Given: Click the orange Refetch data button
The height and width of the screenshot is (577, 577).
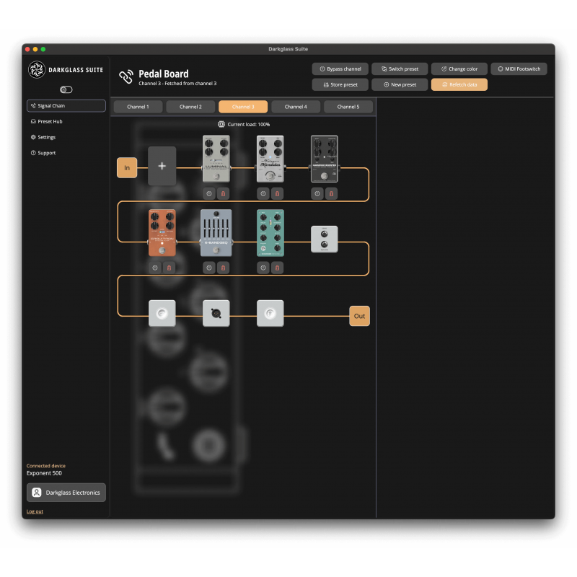Looking at the screenshot, I should point(459,84).
